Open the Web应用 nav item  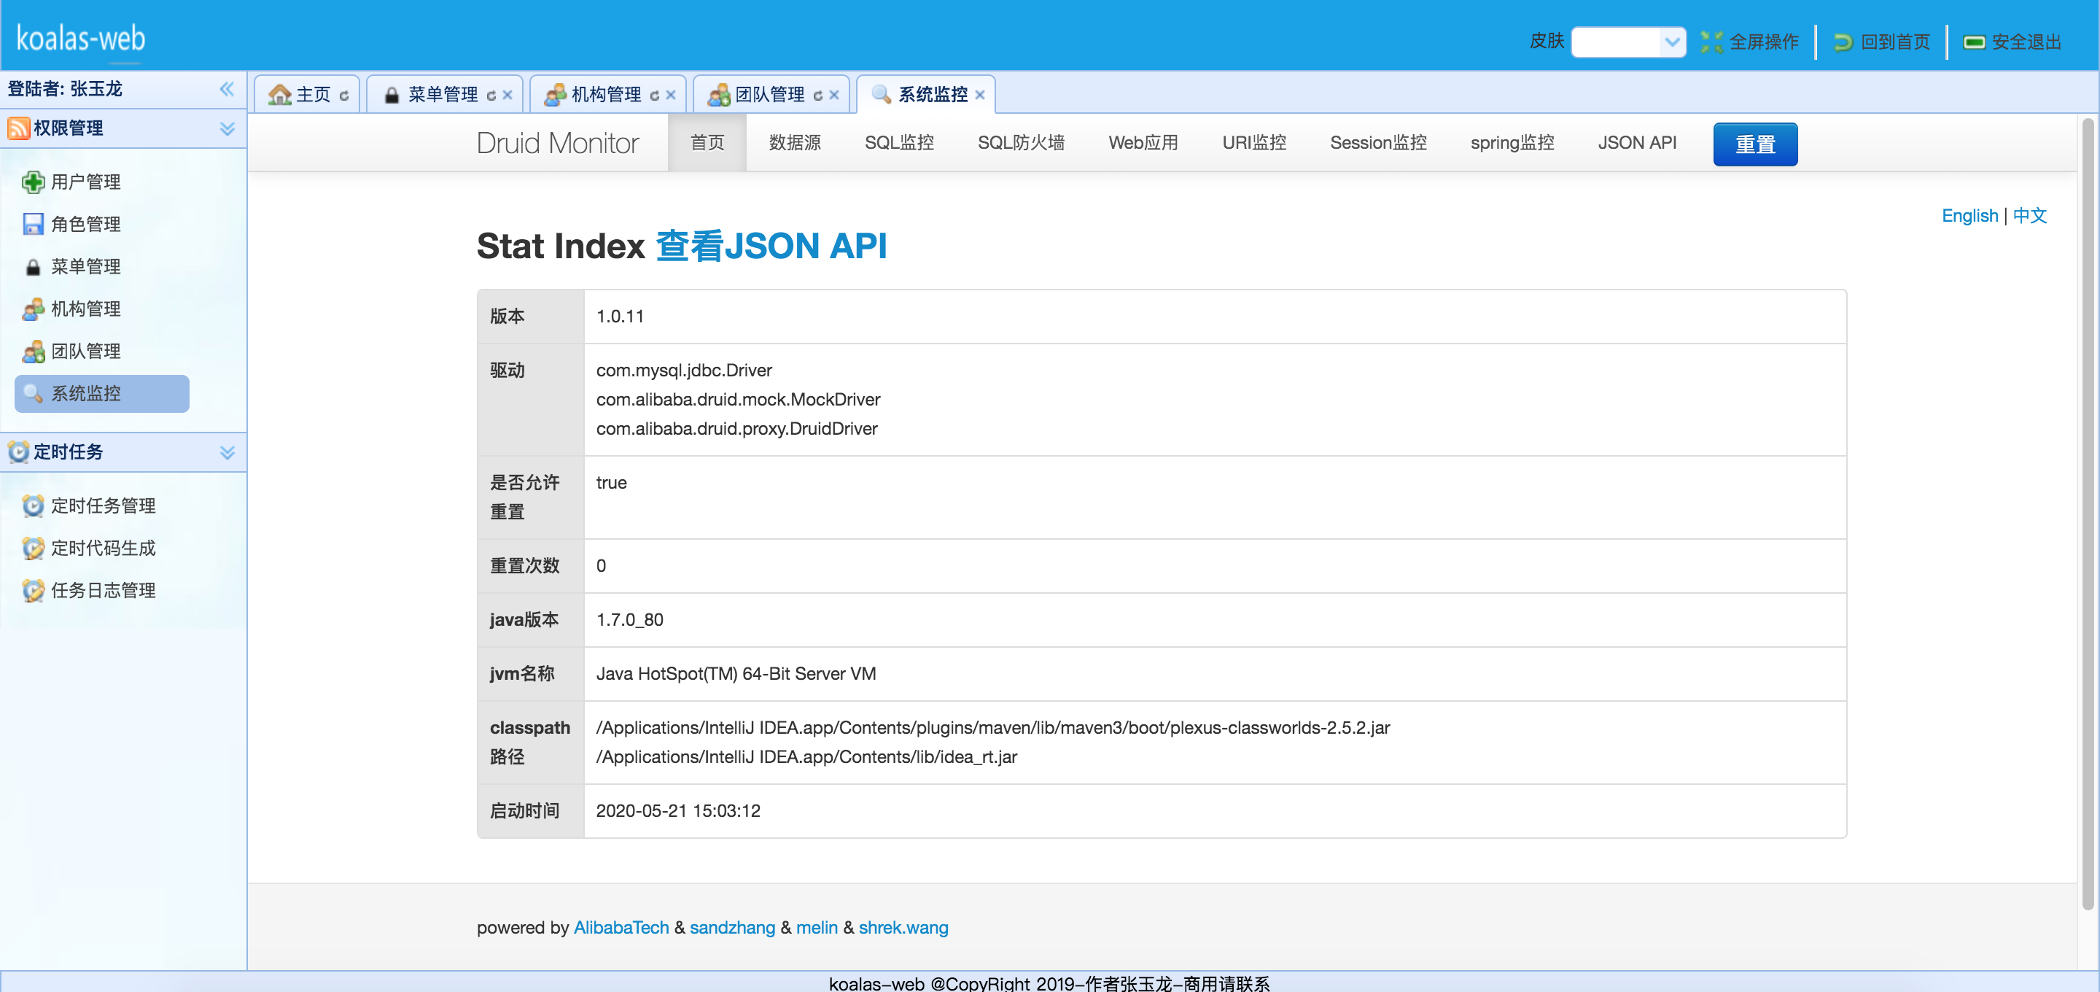[x=1143, y=143]
